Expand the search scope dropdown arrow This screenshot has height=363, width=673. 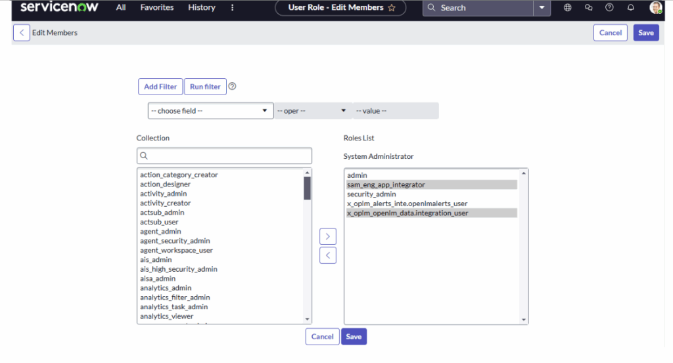pyautogui.click(x=542, y=8)
